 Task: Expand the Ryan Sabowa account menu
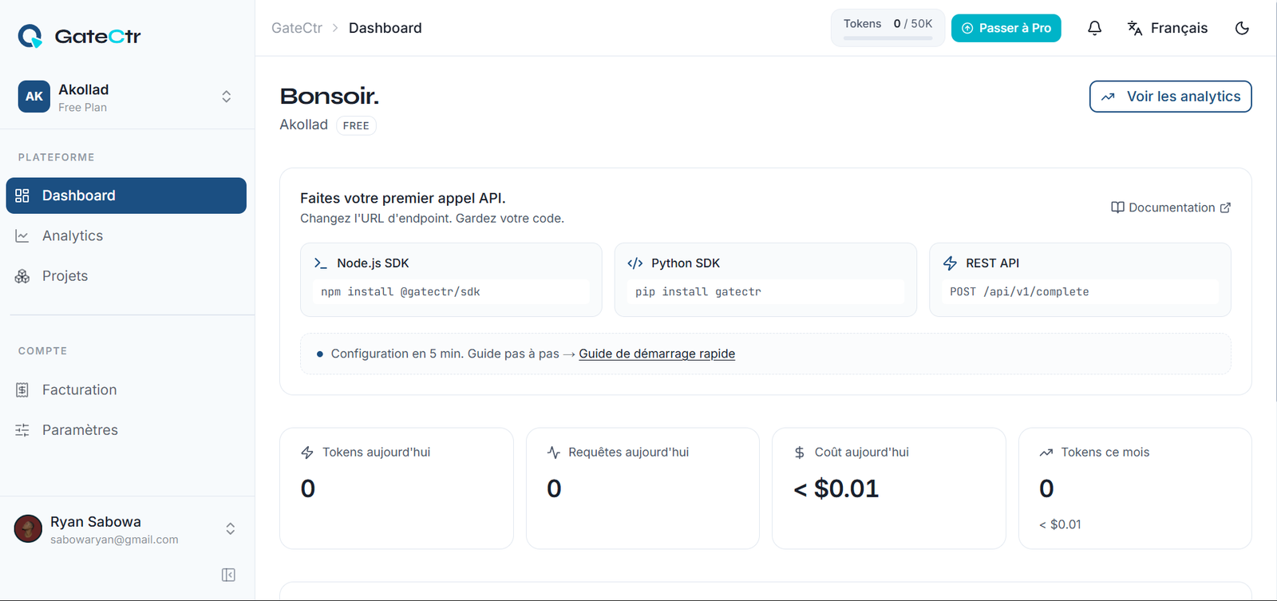tap(230, 529)
